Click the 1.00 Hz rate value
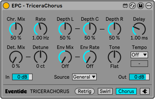Viewport: 155px width, 99px height. tap(41, 38)
